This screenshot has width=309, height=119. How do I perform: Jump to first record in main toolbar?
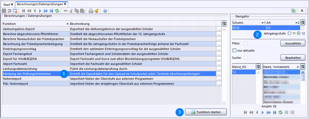click(x=23, y=11)
